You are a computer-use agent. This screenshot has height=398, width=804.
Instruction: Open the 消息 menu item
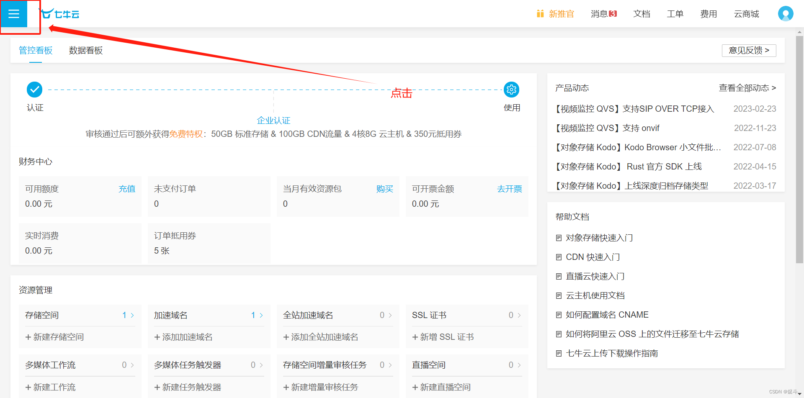point(599,14)
